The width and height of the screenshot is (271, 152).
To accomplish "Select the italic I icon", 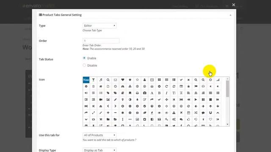I will [x=166, y=93].
